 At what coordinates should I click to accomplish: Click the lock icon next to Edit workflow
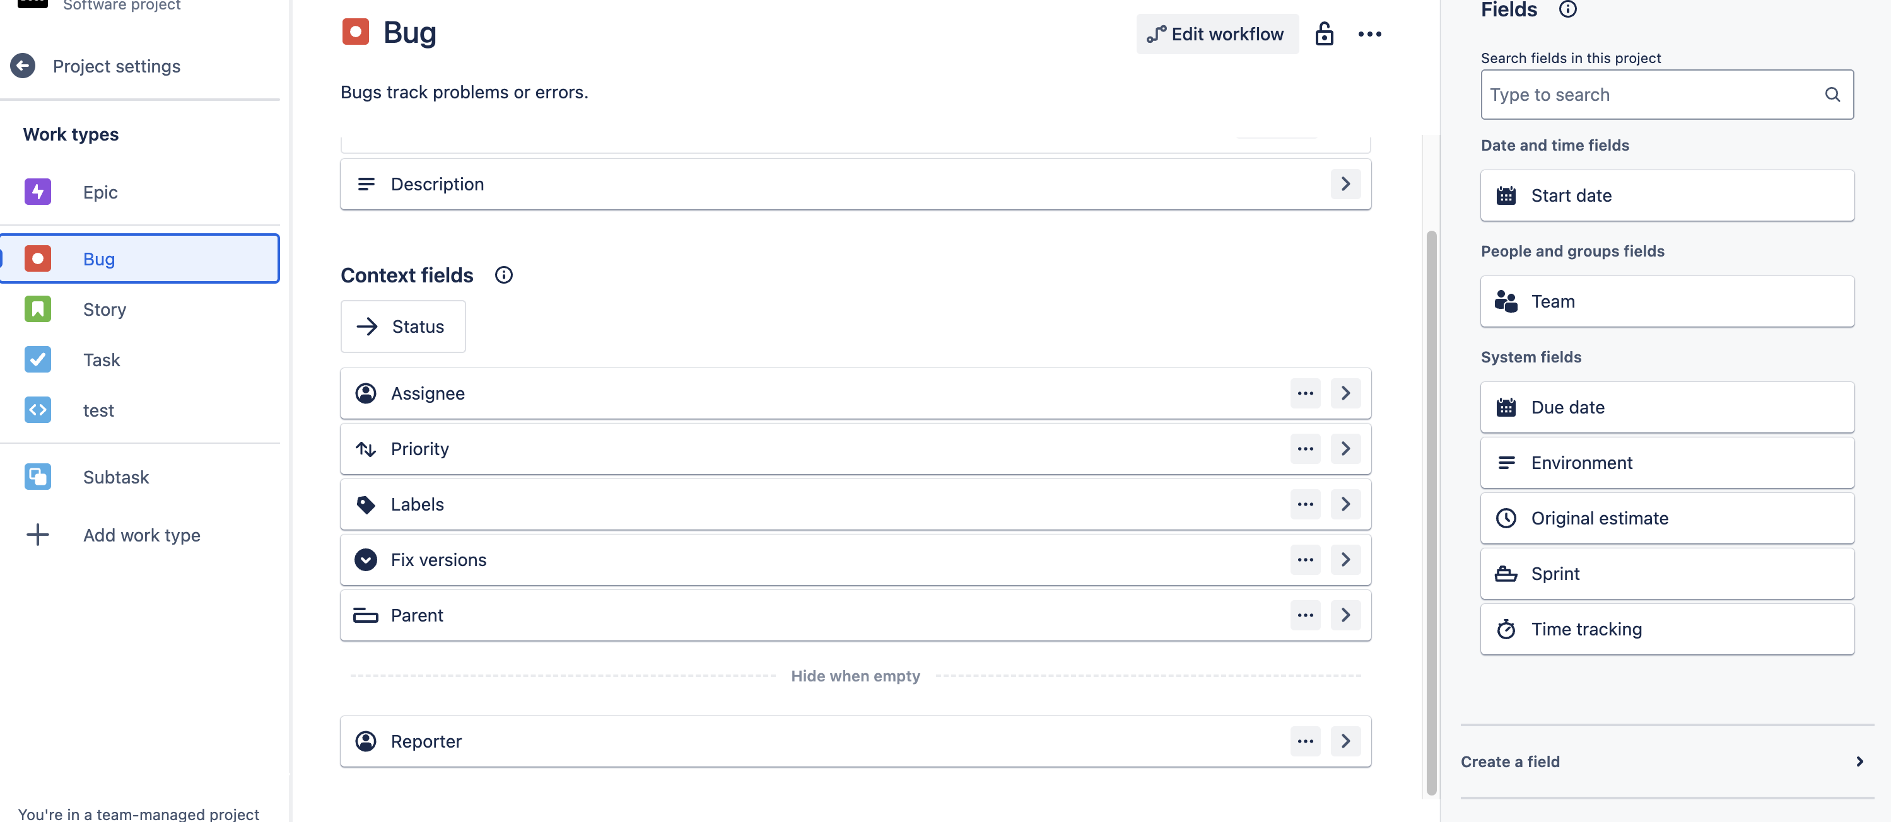coord(1325,34)
